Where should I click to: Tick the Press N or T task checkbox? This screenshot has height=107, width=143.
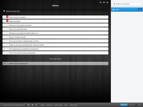pos(4,25)
